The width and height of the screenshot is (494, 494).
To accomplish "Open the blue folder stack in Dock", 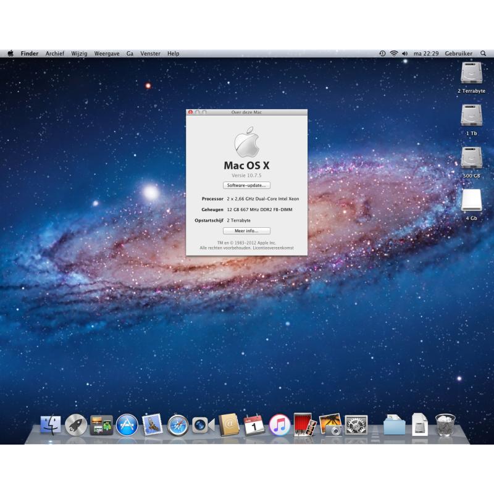I will [x=394, y=425].
